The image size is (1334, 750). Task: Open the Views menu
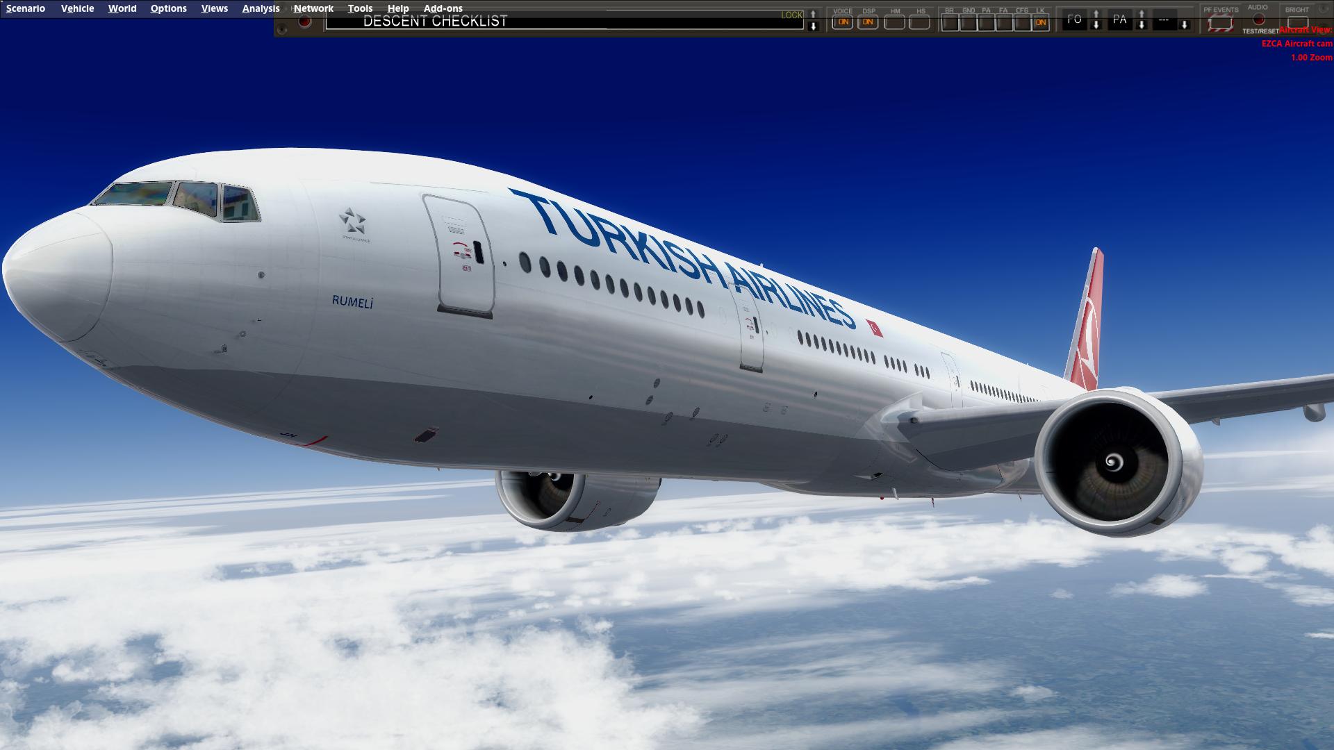click(215, 8)
